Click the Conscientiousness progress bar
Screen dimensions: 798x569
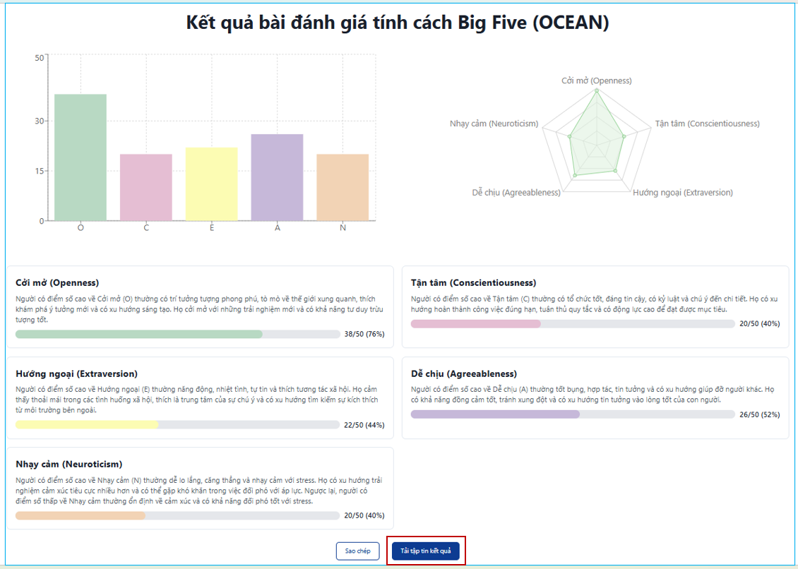point(573,324)
